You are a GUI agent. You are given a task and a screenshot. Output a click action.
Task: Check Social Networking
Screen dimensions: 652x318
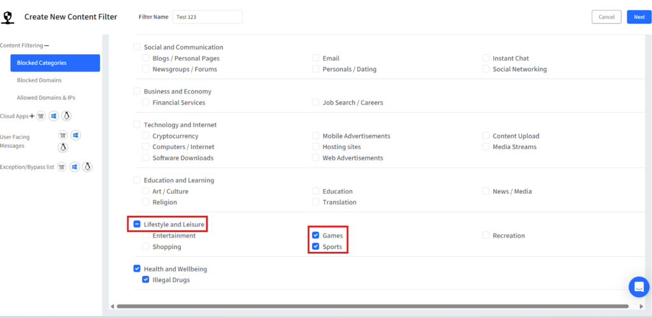click(x=486, y=69)
